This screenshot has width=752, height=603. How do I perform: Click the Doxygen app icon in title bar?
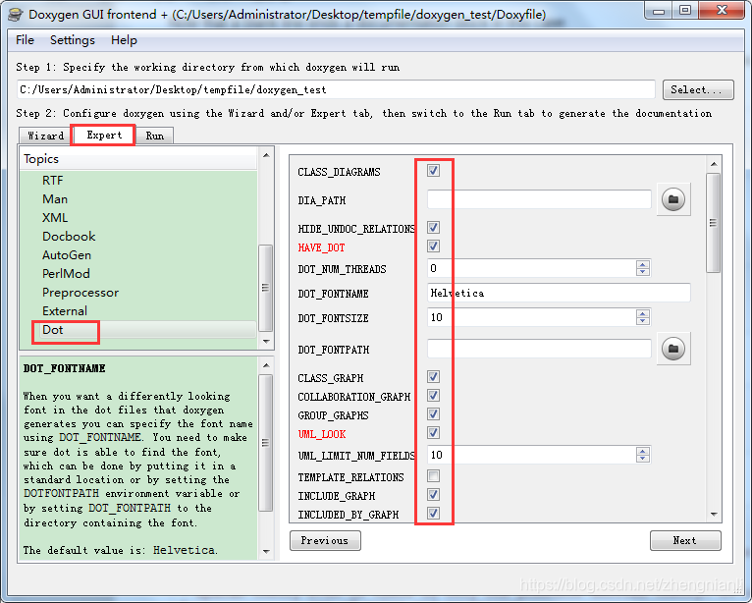(16, 15)
